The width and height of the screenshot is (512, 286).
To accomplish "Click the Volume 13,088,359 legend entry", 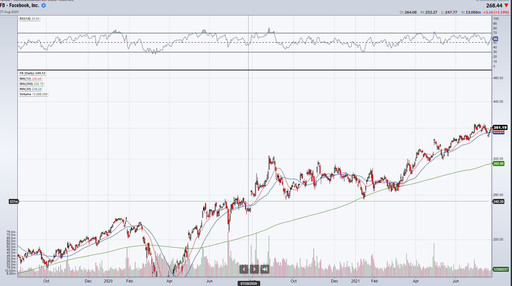I will pyautogui.click(x=33, y=94).
